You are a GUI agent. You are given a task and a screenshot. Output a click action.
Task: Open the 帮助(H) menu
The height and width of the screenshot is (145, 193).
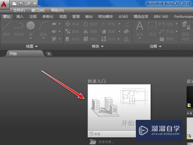[x=58, y=10]
